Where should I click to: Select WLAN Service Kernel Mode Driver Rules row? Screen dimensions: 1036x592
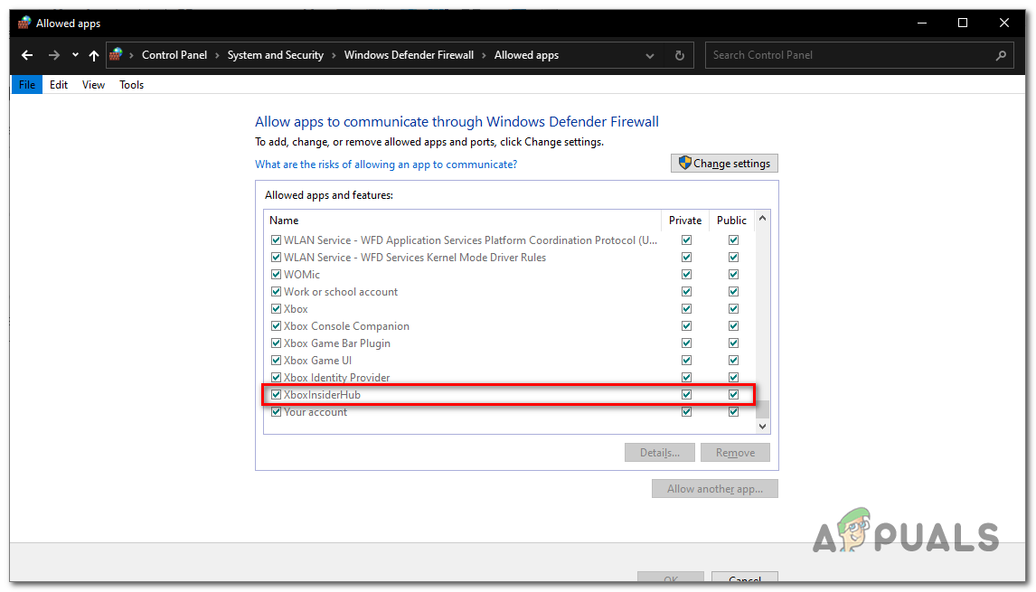pos(509,257)
